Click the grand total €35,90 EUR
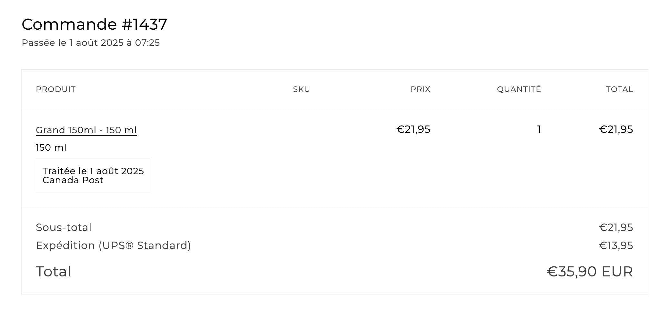This screenshot has height=309, width=660. tap(590, 272)
